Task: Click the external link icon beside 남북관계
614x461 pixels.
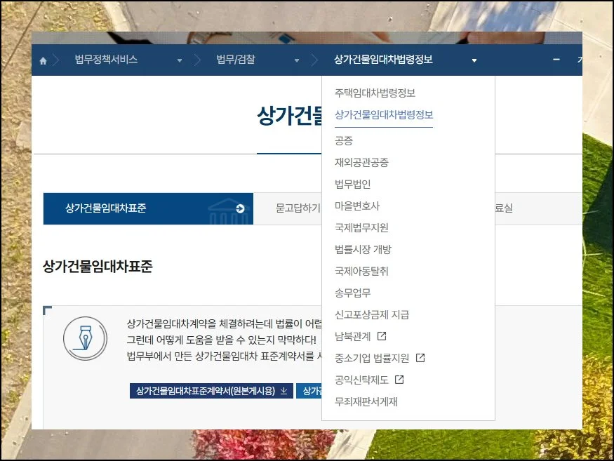Action: (x=382, y=336)
